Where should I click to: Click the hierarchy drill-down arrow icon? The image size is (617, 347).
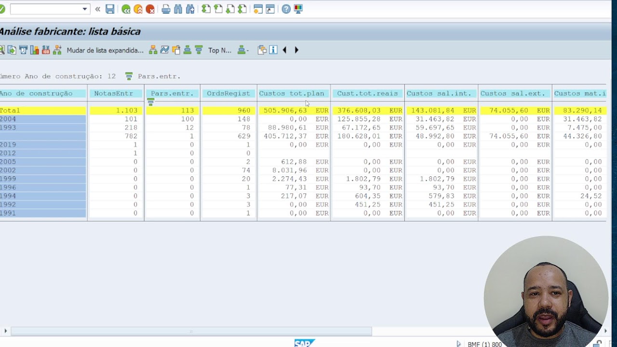point(57,50)
